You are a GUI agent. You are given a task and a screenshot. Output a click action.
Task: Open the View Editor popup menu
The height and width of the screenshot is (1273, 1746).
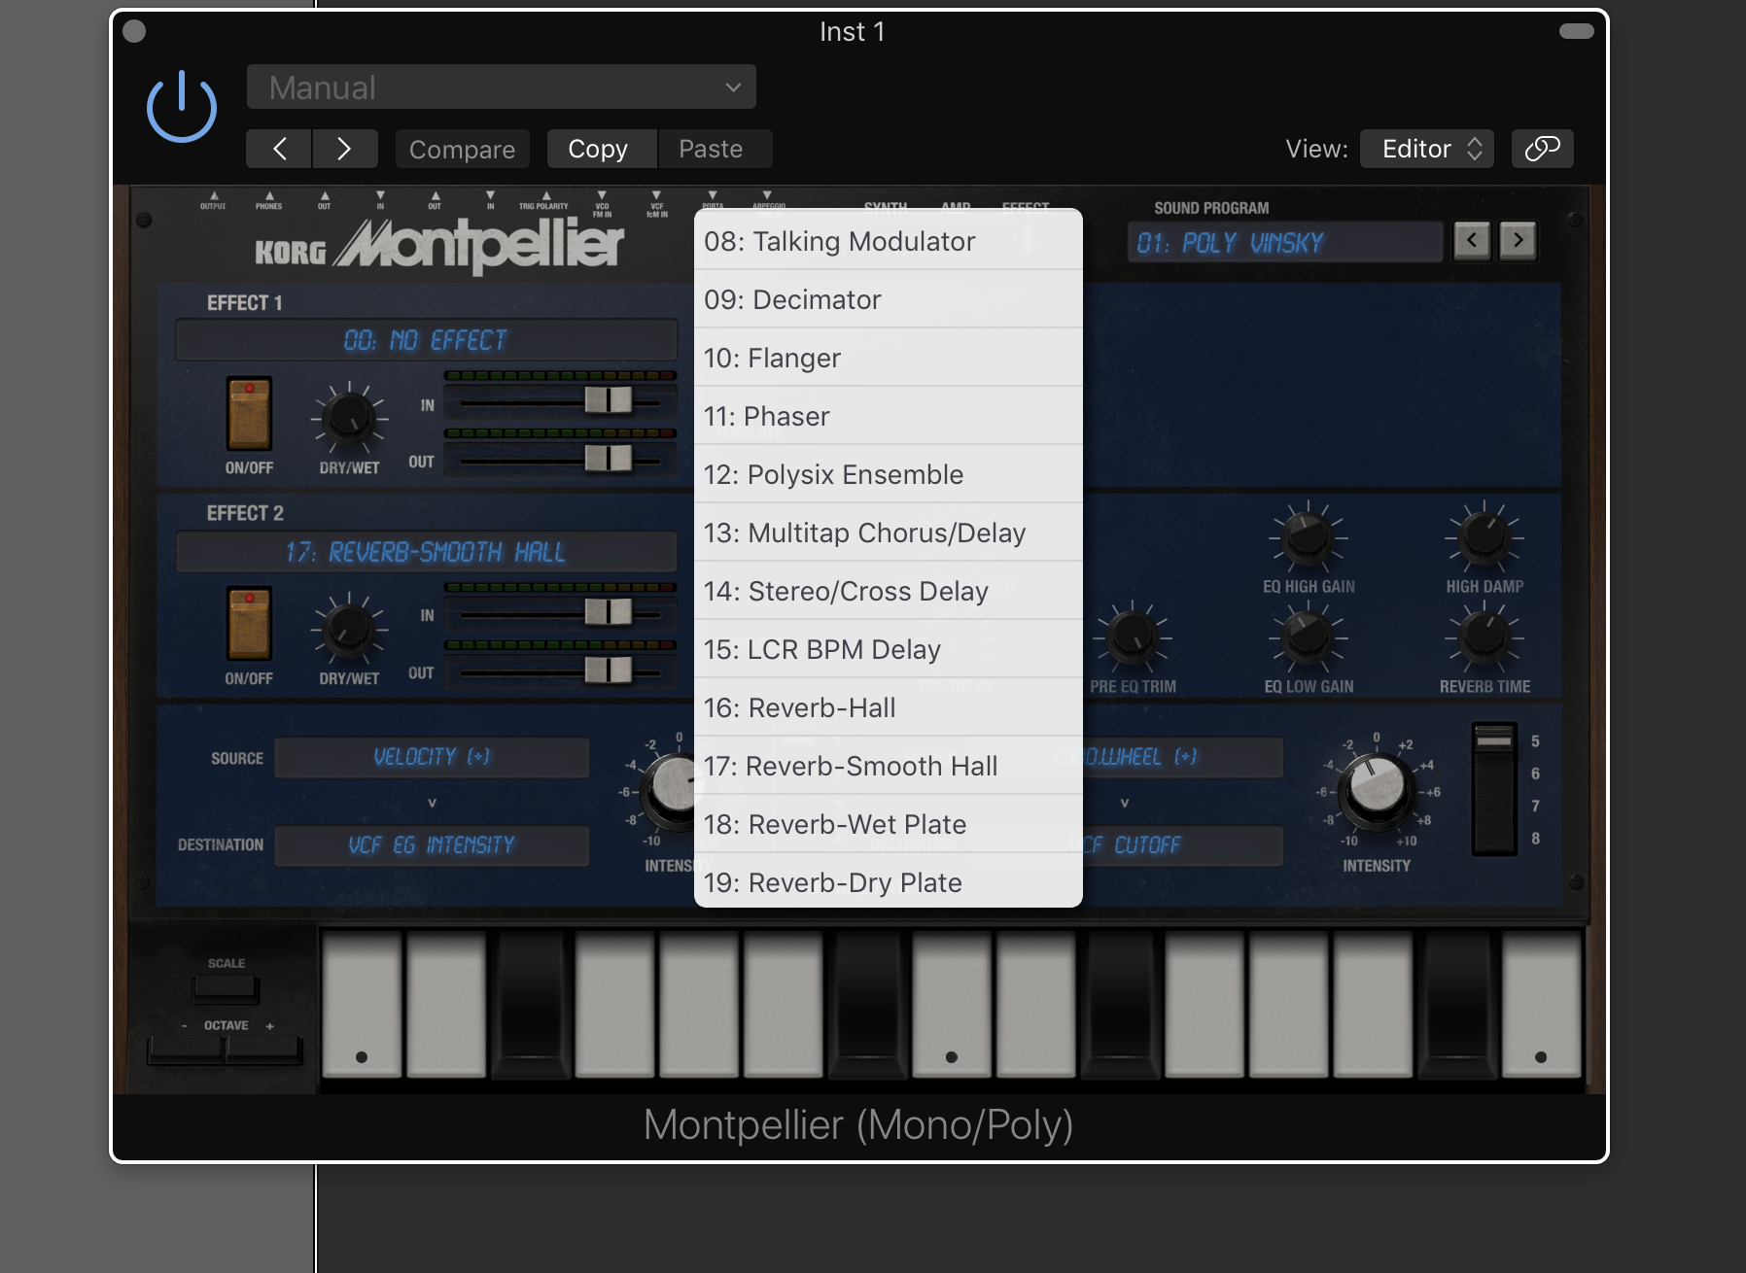[x=1427, y=149]
